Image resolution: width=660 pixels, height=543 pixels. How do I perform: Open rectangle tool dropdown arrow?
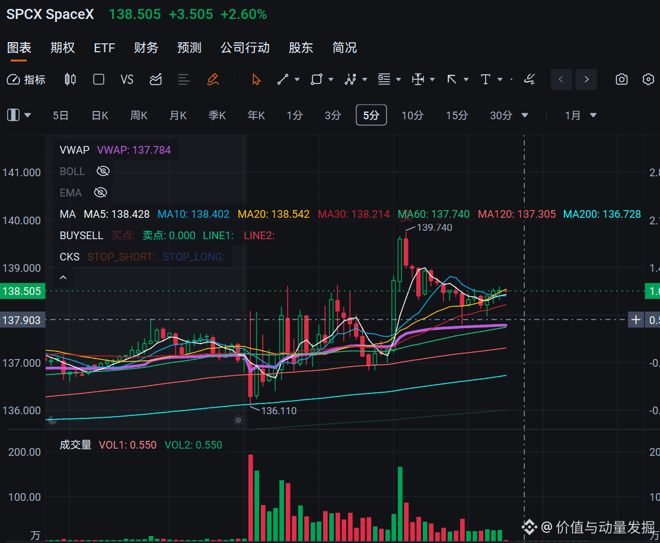tap(331, 79)
